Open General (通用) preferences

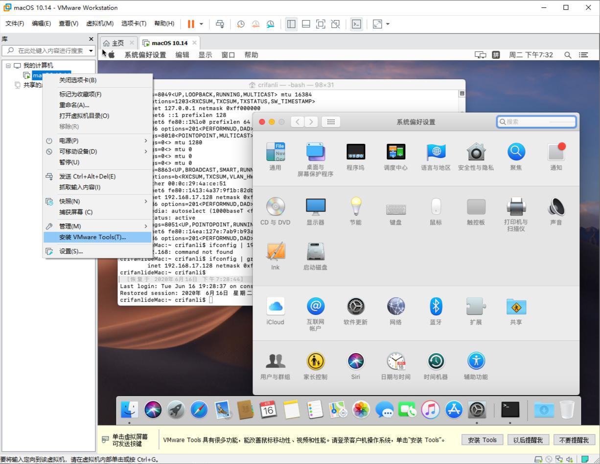coord(275,152)
